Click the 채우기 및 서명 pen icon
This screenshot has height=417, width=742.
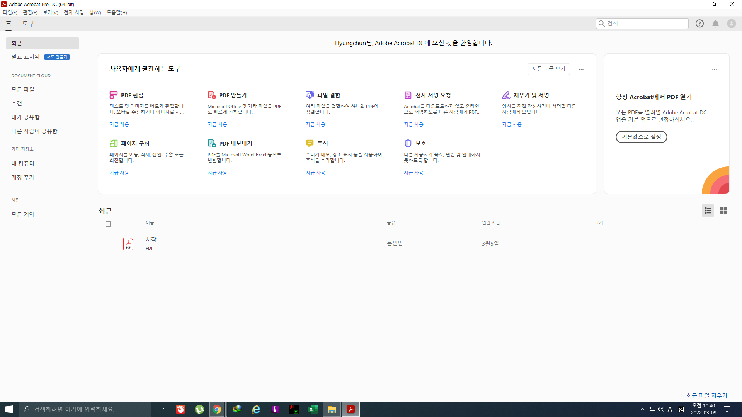[506, 95]
